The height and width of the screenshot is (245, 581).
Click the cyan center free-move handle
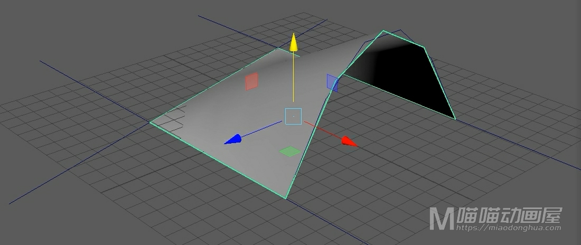click(x=293, y=116)
